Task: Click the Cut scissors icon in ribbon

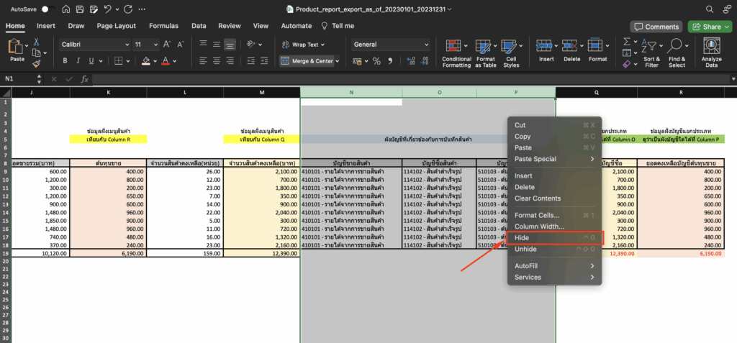Action: (37, 43)
